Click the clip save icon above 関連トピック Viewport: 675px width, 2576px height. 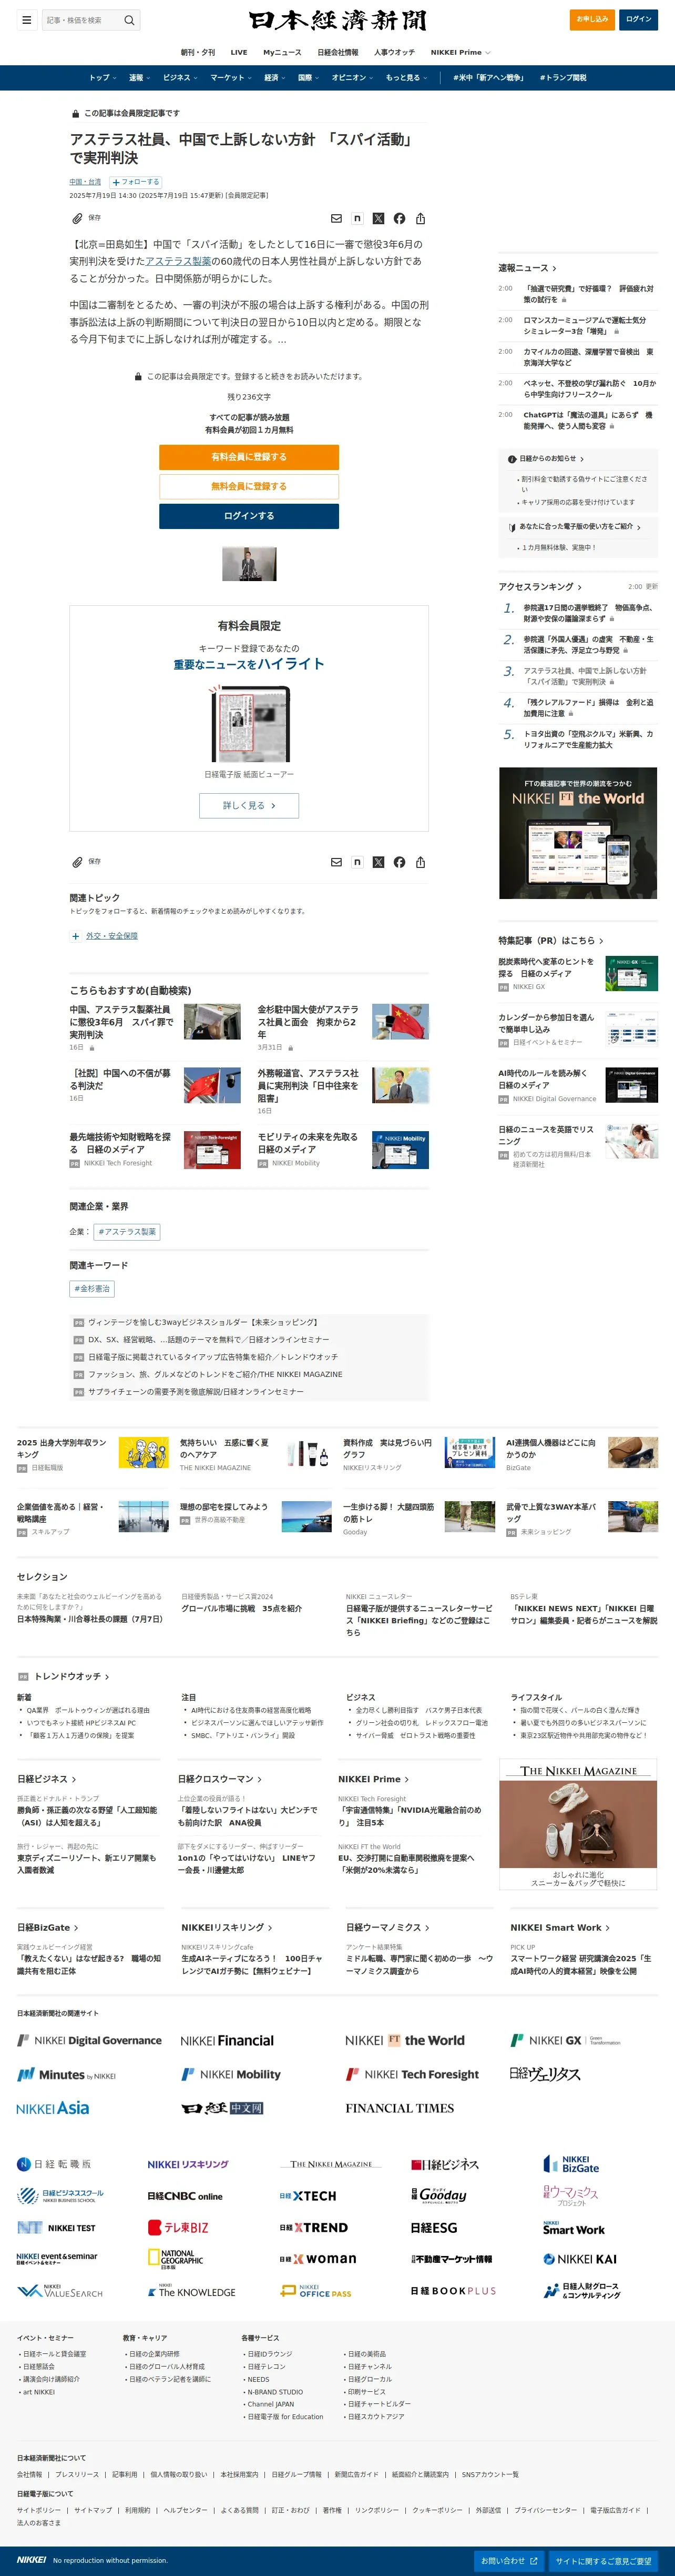(77, 862)
